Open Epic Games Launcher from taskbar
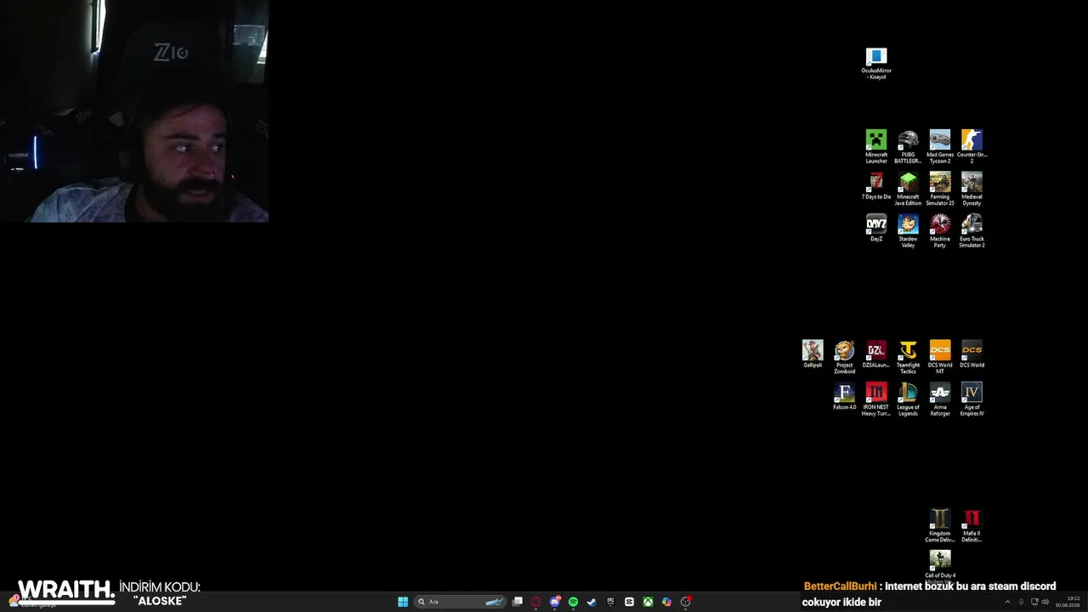The image size is (1088, 612). (610, 602)
